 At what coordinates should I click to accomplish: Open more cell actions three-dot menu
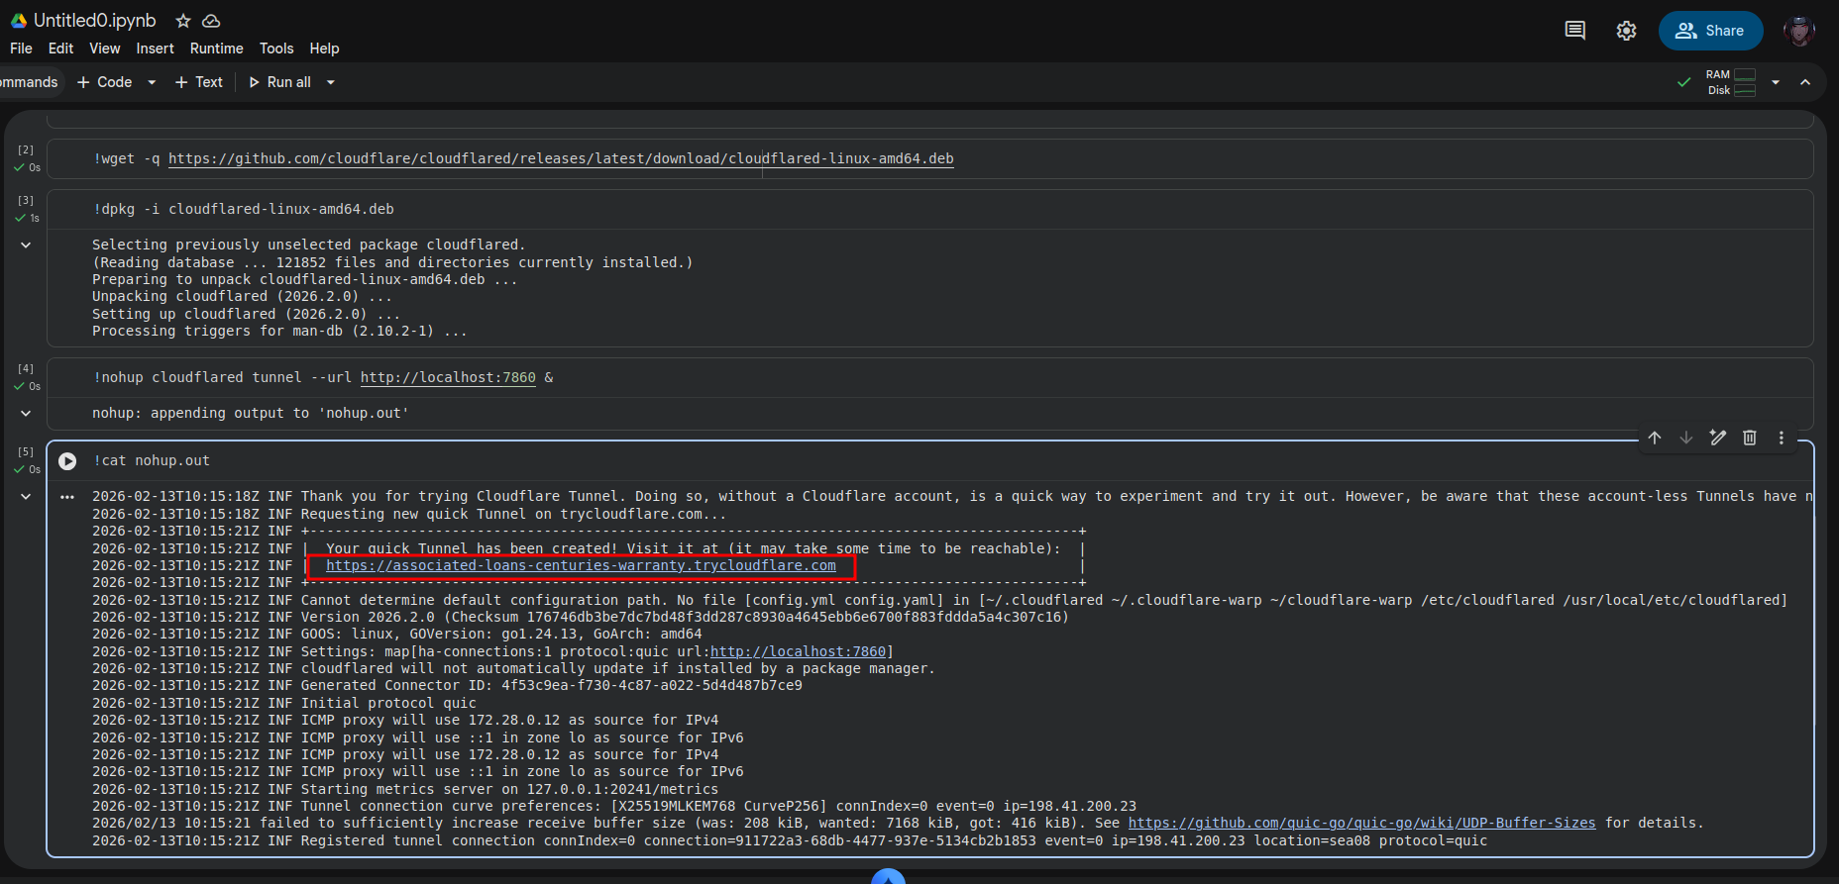1782,438
